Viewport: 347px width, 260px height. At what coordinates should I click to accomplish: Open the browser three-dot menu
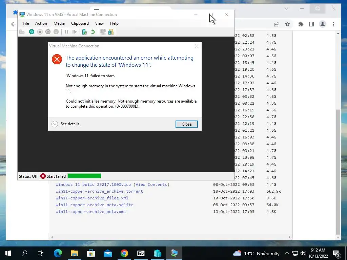coord(333,24)
